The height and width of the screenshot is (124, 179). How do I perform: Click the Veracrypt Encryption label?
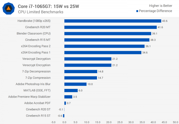tap(36, 65)
